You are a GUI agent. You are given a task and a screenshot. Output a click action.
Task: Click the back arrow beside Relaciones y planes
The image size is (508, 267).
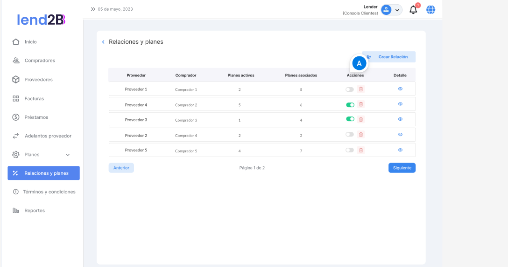coord(103,42)
